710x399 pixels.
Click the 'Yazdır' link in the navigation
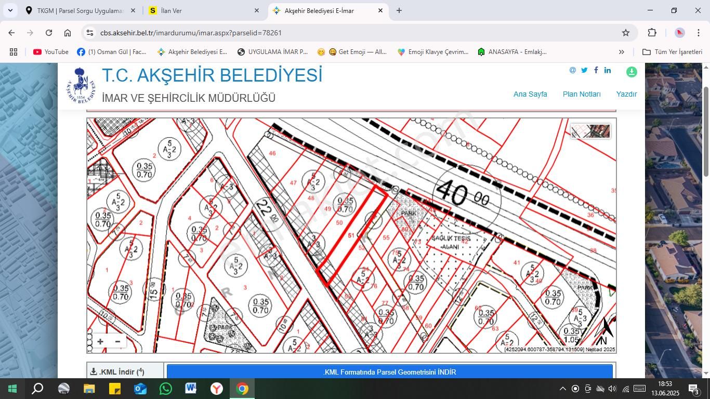pyautogui.click(x=626, y=94)
